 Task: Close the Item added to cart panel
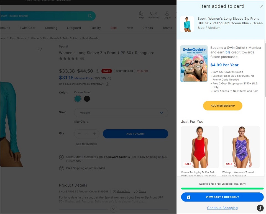(x=262, y=6)
